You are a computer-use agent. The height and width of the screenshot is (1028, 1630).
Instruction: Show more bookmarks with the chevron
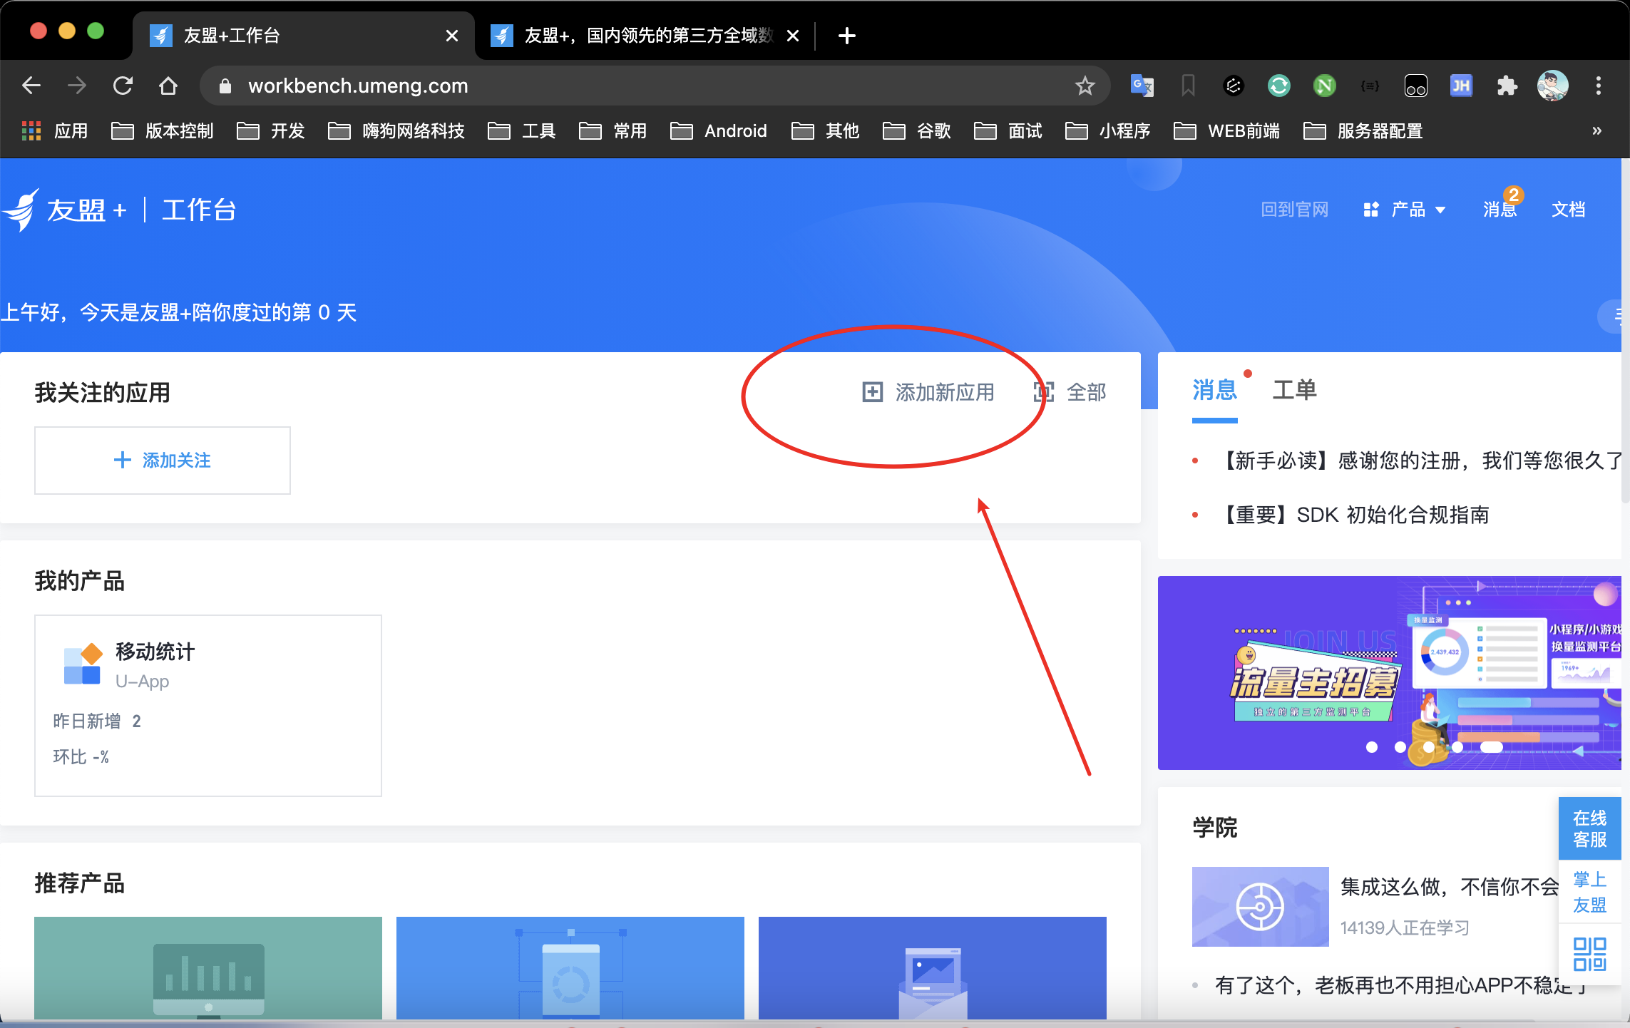pyautogui.click(x=1597, y=130)
